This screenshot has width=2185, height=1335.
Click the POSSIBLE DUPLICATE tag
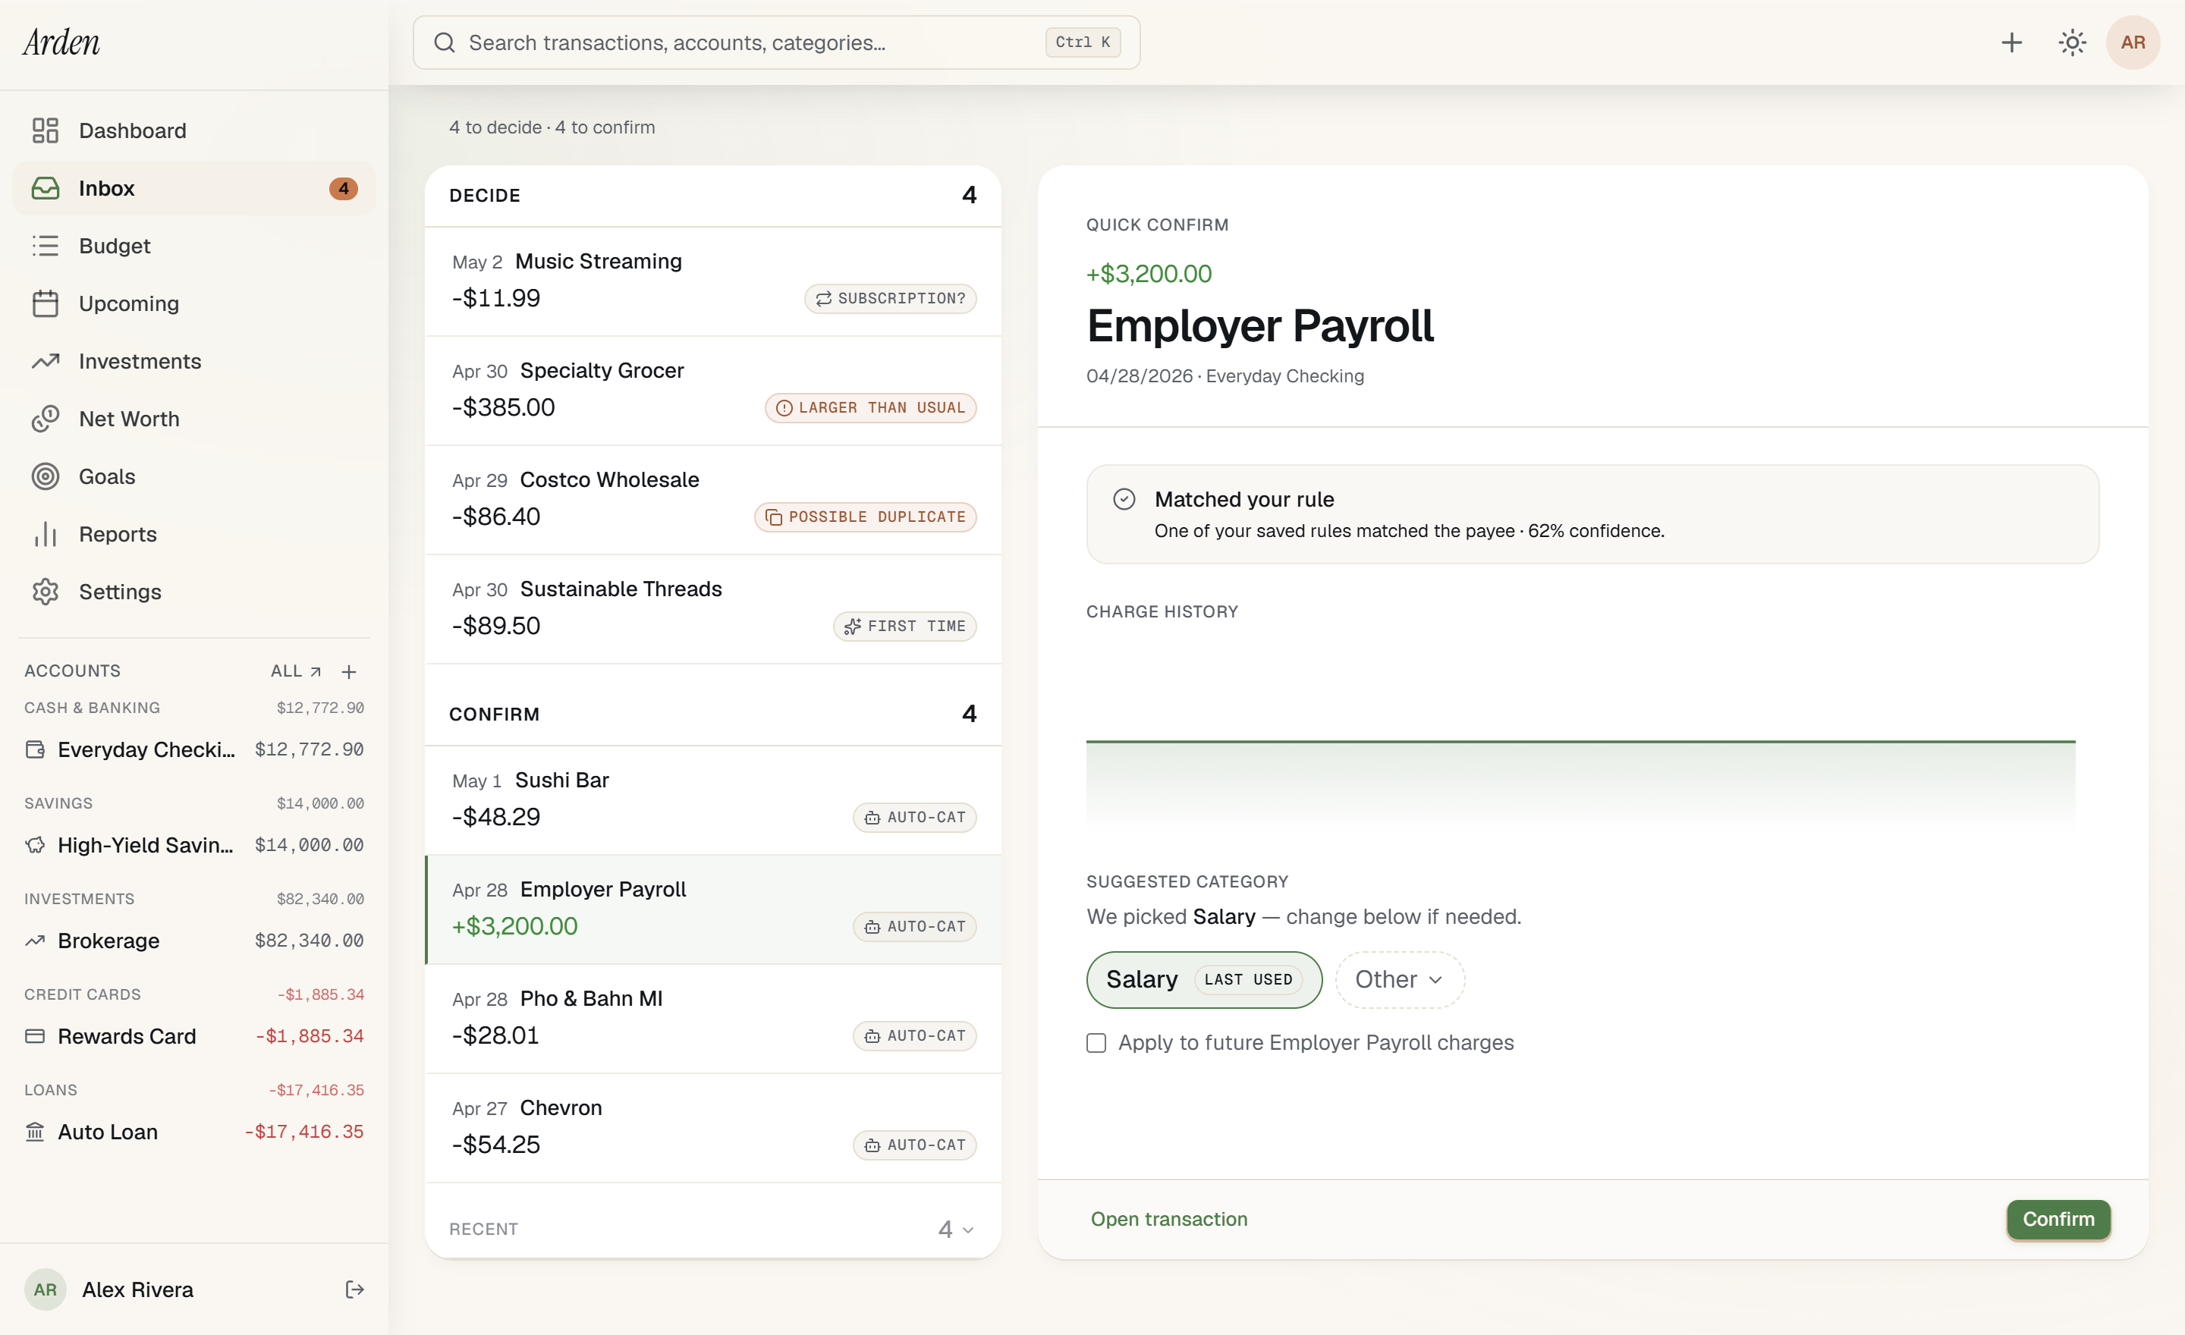866,517
